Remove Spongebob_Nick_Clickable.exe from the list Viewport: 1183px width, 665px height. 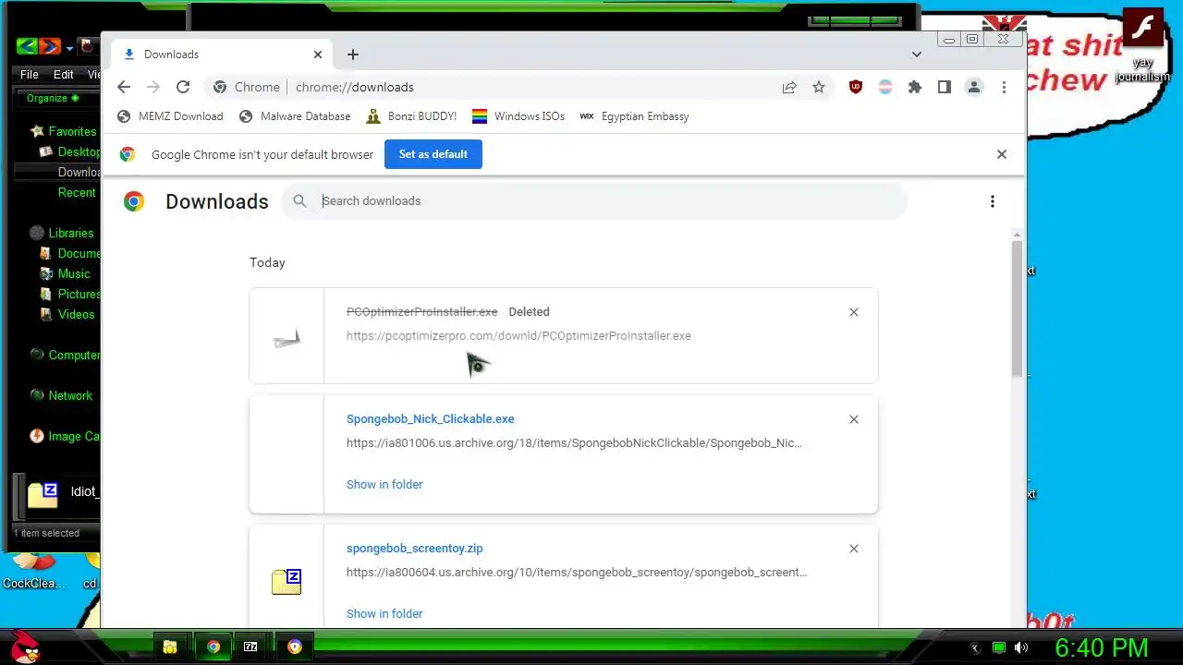coord(854,419)
